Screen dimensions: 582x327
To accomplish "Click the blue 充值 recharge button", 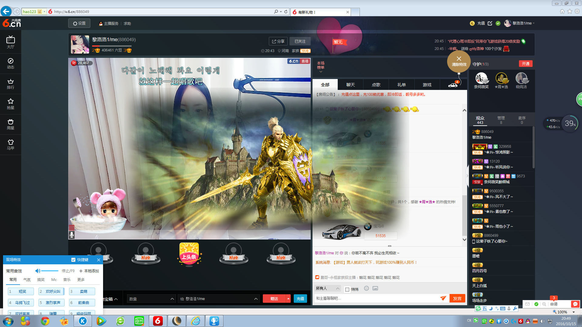I will pos(300,299).
